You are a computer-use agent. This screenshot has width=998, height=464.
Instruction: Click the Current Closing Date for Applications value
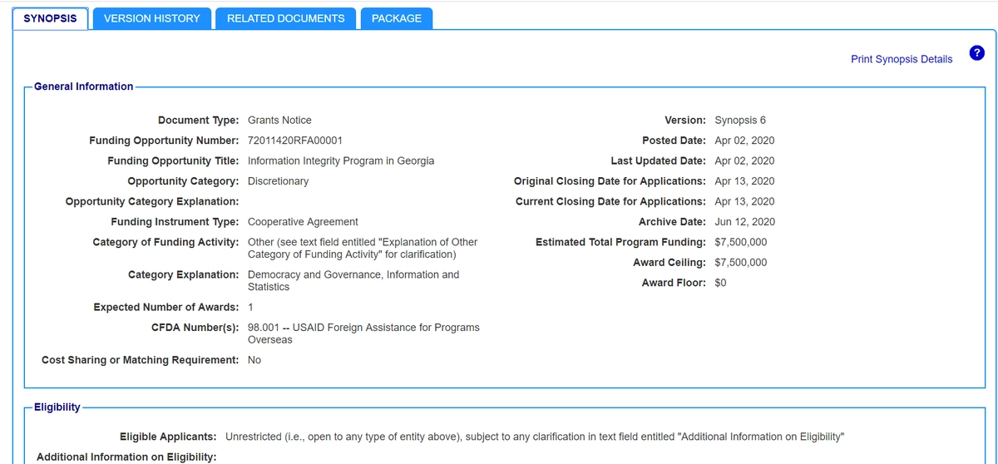[x=744, y=201]
